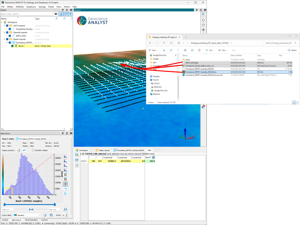Click the New button in File Explorer

point(153,50)
